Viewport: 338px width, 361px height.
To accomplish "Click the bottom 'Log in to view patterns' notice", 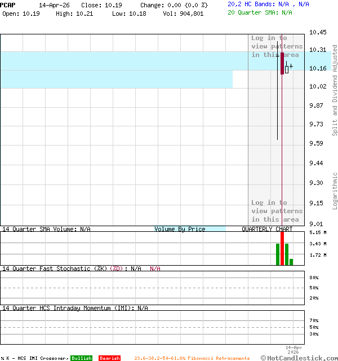I will (276, 211).
